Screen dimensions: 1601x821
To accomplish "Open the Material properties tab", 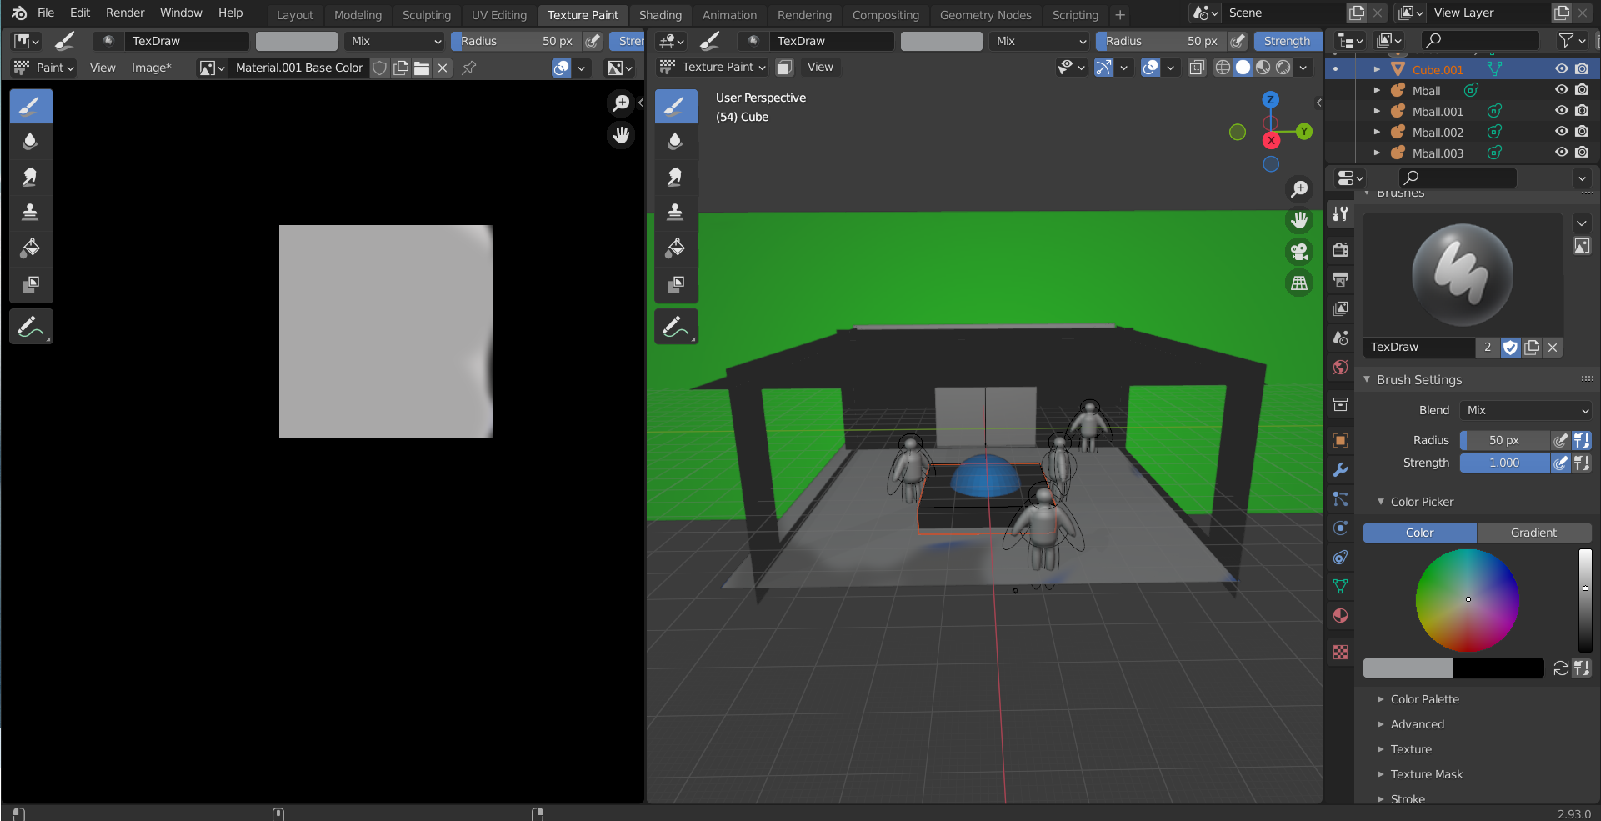I will coord(1340,616).
